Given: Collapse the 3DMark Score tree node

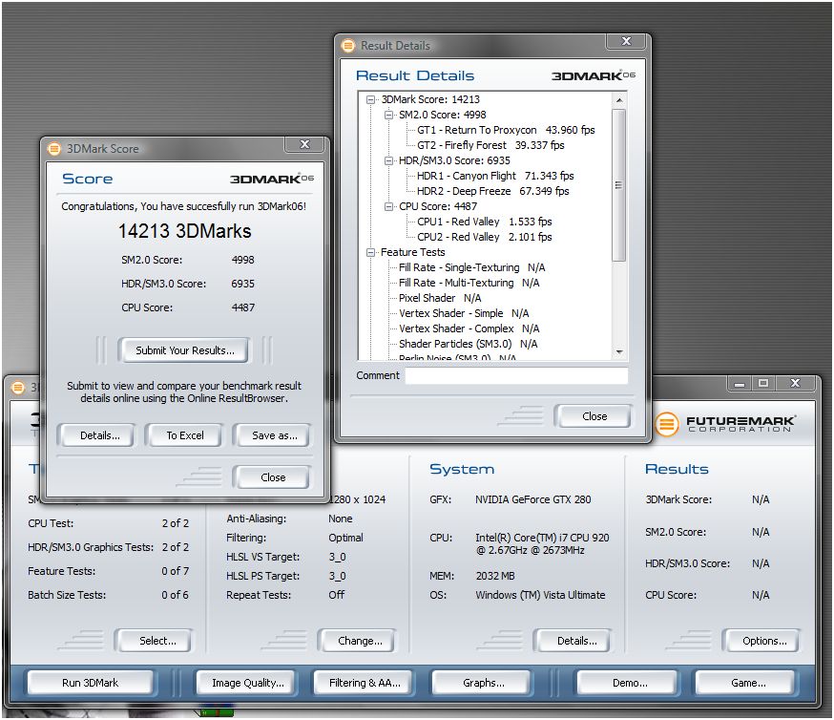Looking at the screenshot, I should click(x=371, y=99).
